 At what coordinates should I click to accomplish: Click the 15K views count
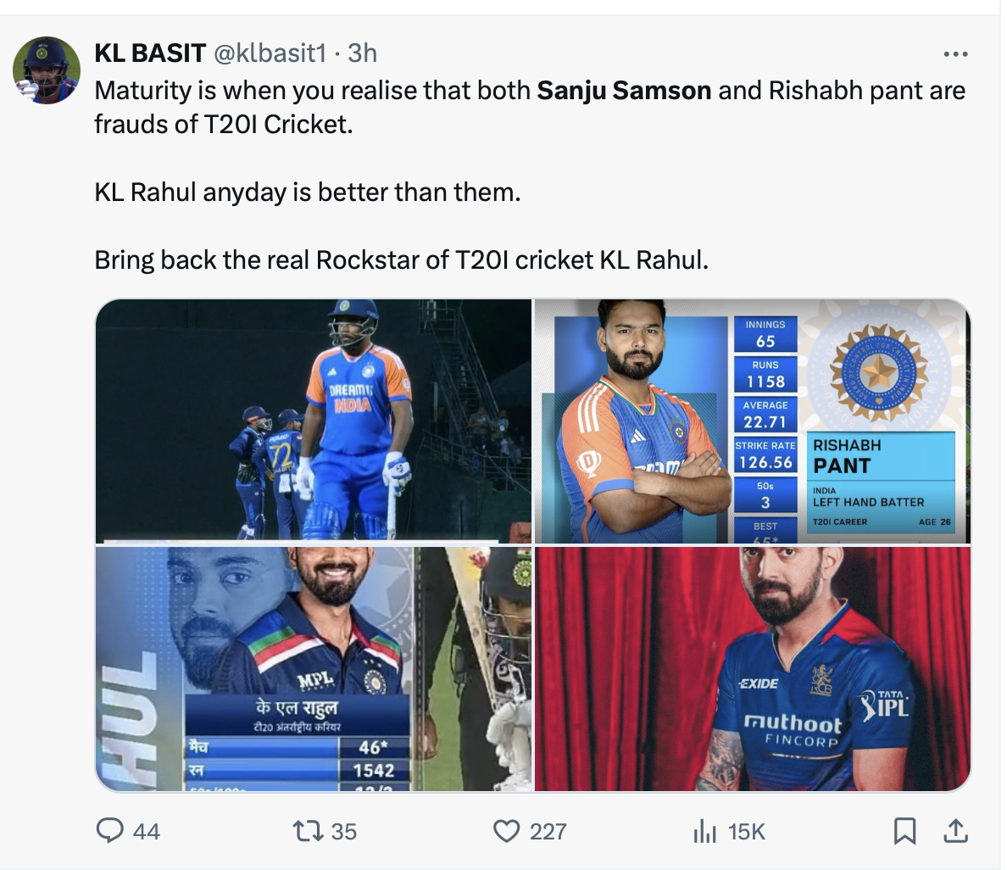(x=746, y=832)
